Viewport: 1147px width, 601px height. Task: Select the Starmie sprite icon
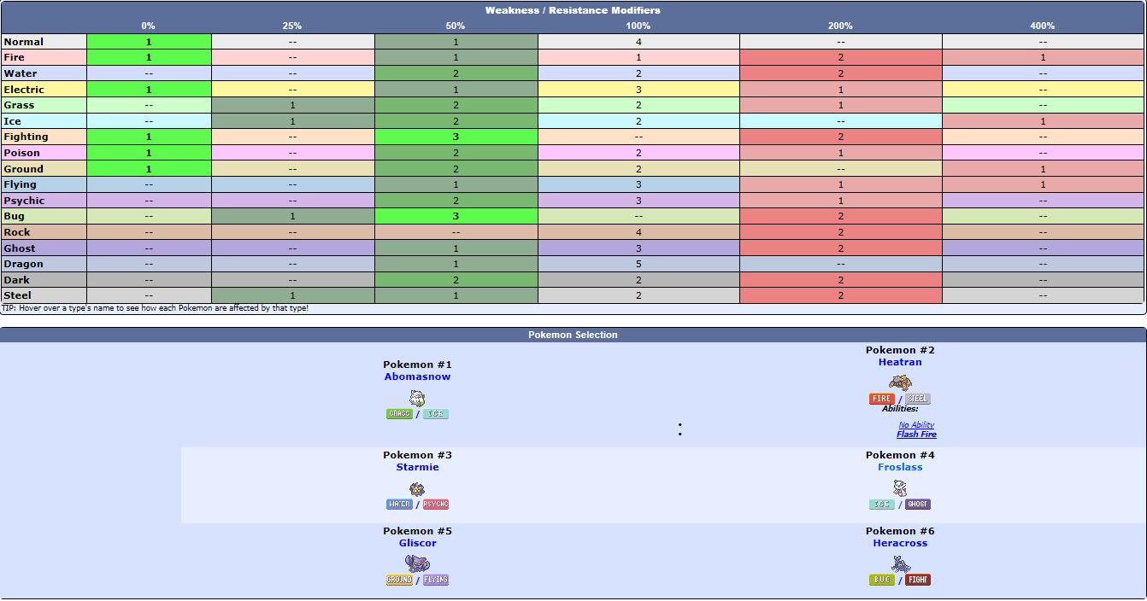click(x=417, y=489)
